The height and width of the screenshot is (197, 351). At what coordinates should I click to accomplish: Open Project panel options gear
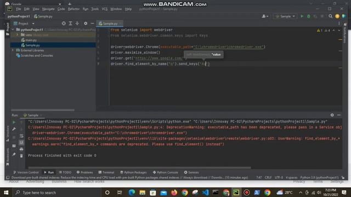86,24
